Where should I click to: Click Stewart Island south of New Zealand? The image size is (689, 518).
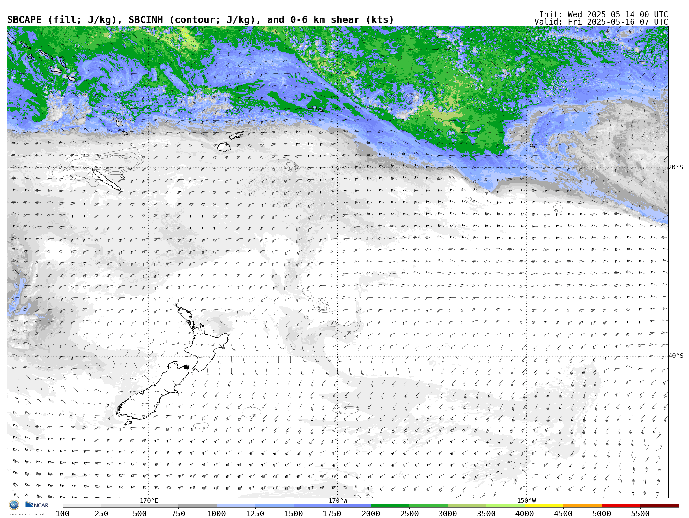click(x=128, y=422)
